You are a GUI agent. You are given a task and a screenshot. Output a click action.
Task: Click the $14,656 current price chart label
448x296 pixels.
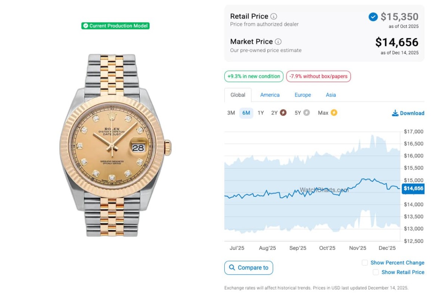pyautogui.click(x=413, y=189)
